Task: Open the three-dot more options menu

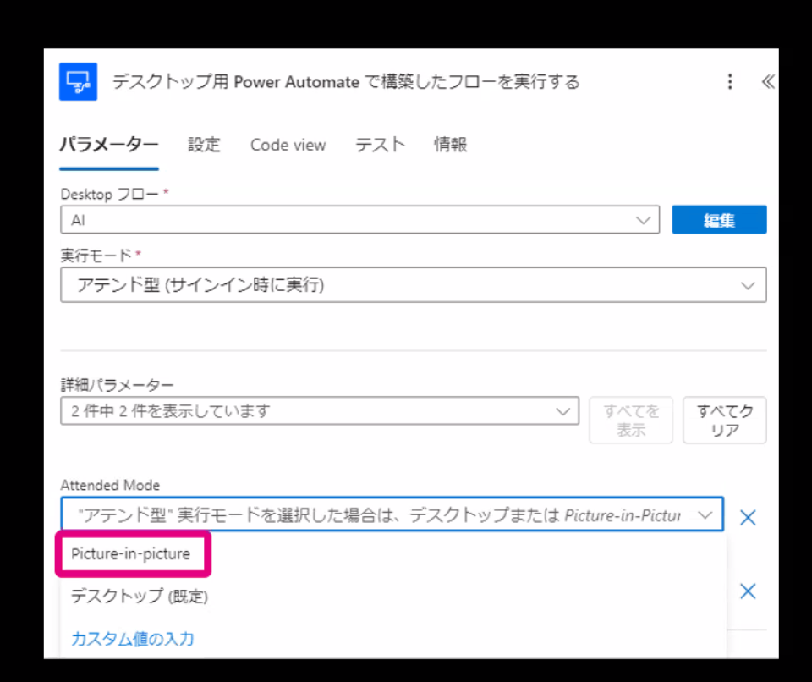Action: 730,81
